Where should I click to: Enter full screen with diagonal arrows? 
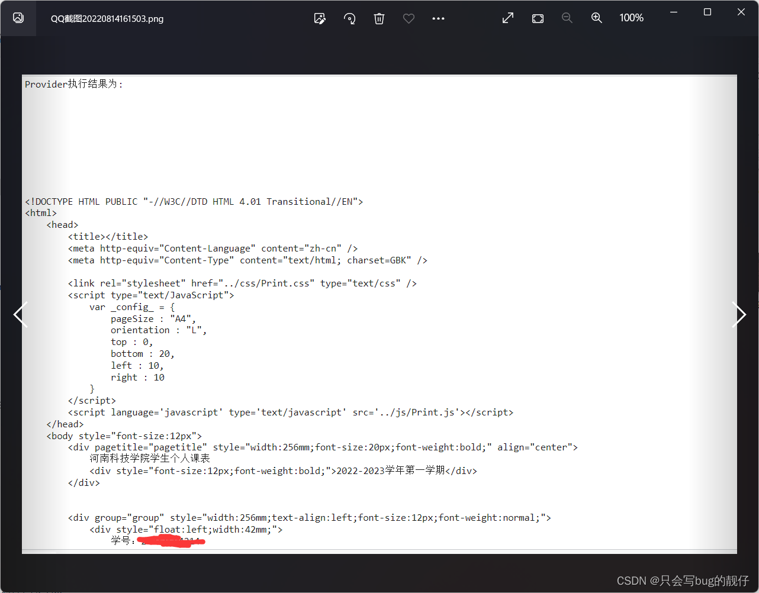tap(508, 18)
